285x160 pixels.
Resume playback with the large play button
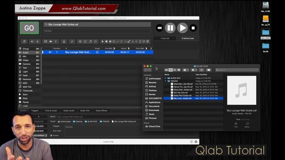pos(182,28)
